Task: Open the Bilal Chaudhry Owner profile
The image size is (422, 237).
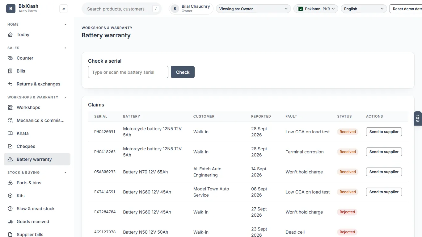Action: [x=191, y=9]
